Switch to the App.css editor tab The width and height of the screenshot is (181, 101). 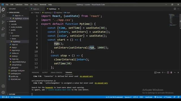tap(36, 9)
